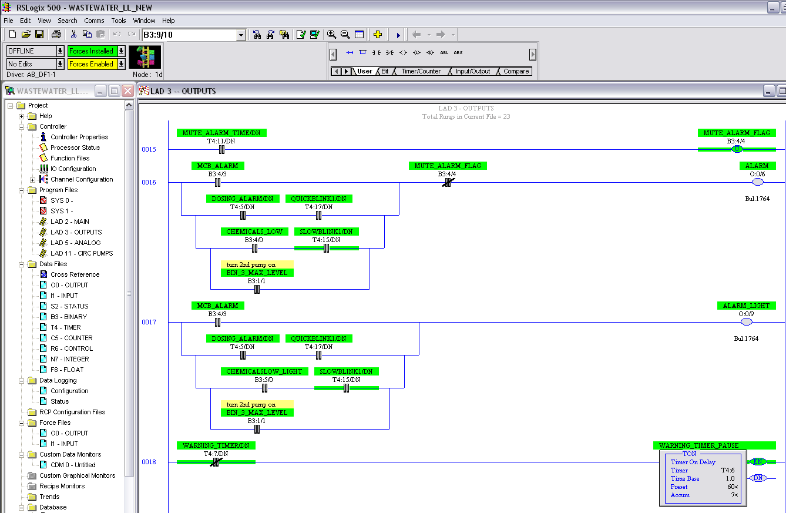Create a new project file icon
This screenshot has width=786, height=513.
pos(12,35)
